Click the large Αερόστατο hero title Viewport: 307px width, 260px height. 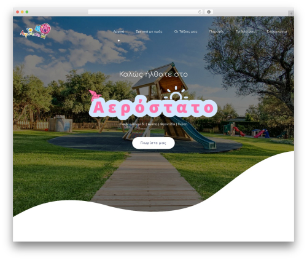tap(153, 108)
